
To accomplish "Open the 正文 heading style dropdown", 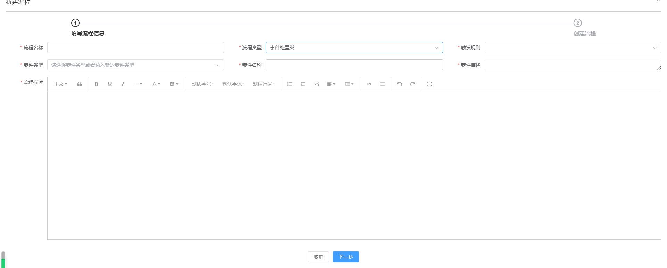I will (60, 84).
